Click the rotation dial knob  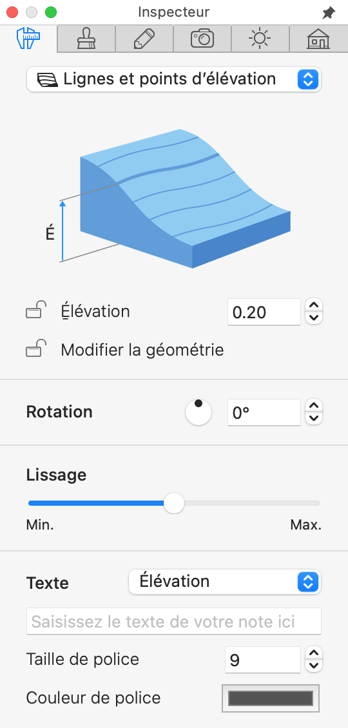[x=198, y=412]
